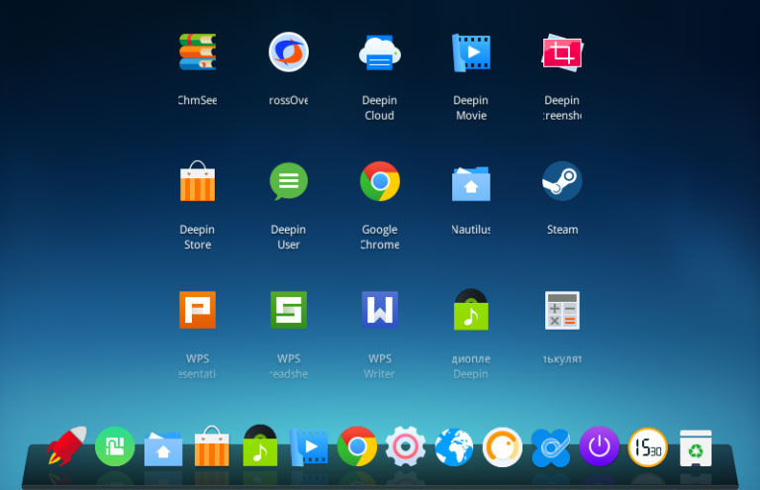The height and width of the screenshot is (490, 760).
Task: Launch Chrome from the dock
Action: 357,446
